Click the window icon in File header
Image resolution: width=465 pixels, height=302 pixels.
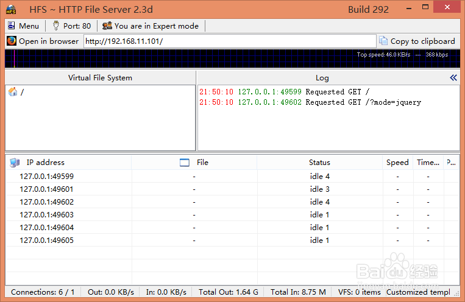coord(185,163)
